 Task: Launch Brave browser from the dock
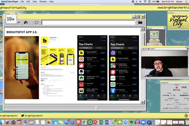(x=78, y=122)
